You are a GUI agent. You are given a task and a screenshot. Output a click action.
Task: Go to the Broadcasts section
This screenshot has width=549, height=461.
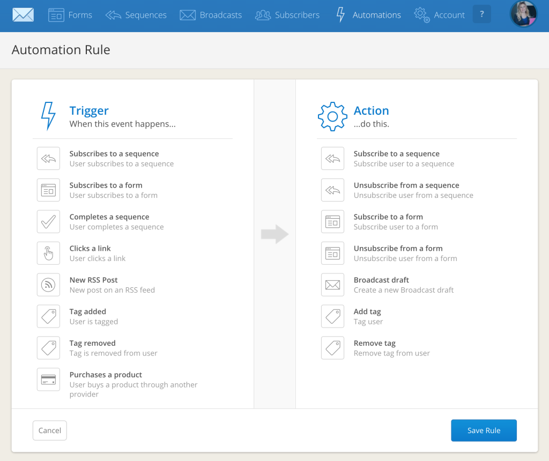pos(211,15)
